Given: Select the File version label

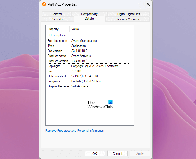Looking at the screenshot, I should [55, 51].
